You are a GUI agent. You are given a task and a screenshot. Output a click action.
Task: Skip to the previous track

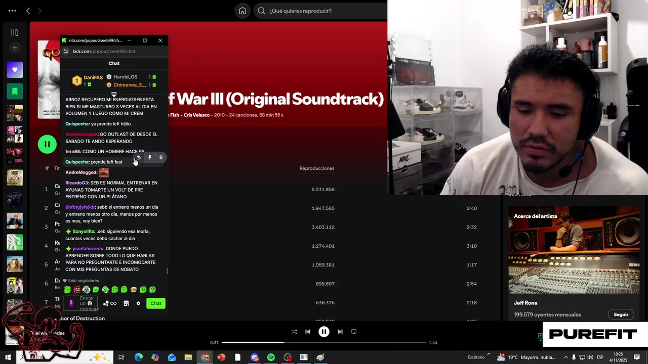tap(308, 332)
